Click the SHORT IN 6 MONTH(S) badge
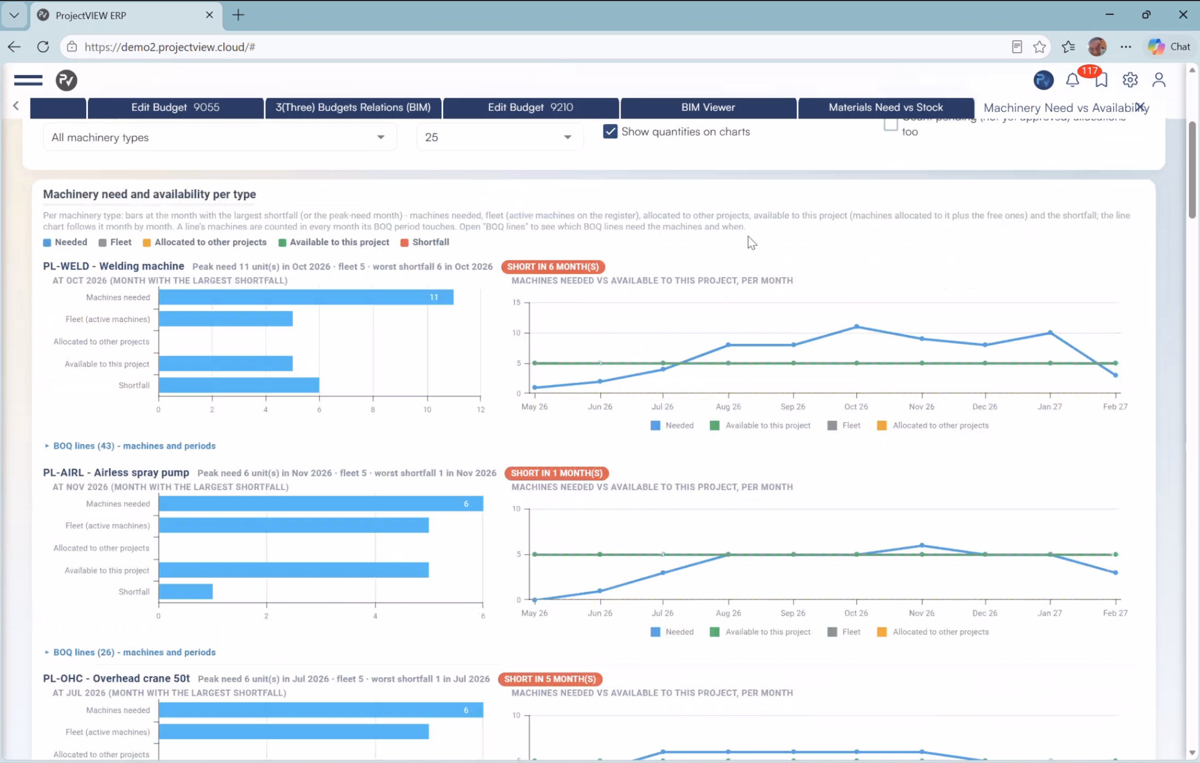1200x763 pixels. click(x=553, y=266)
